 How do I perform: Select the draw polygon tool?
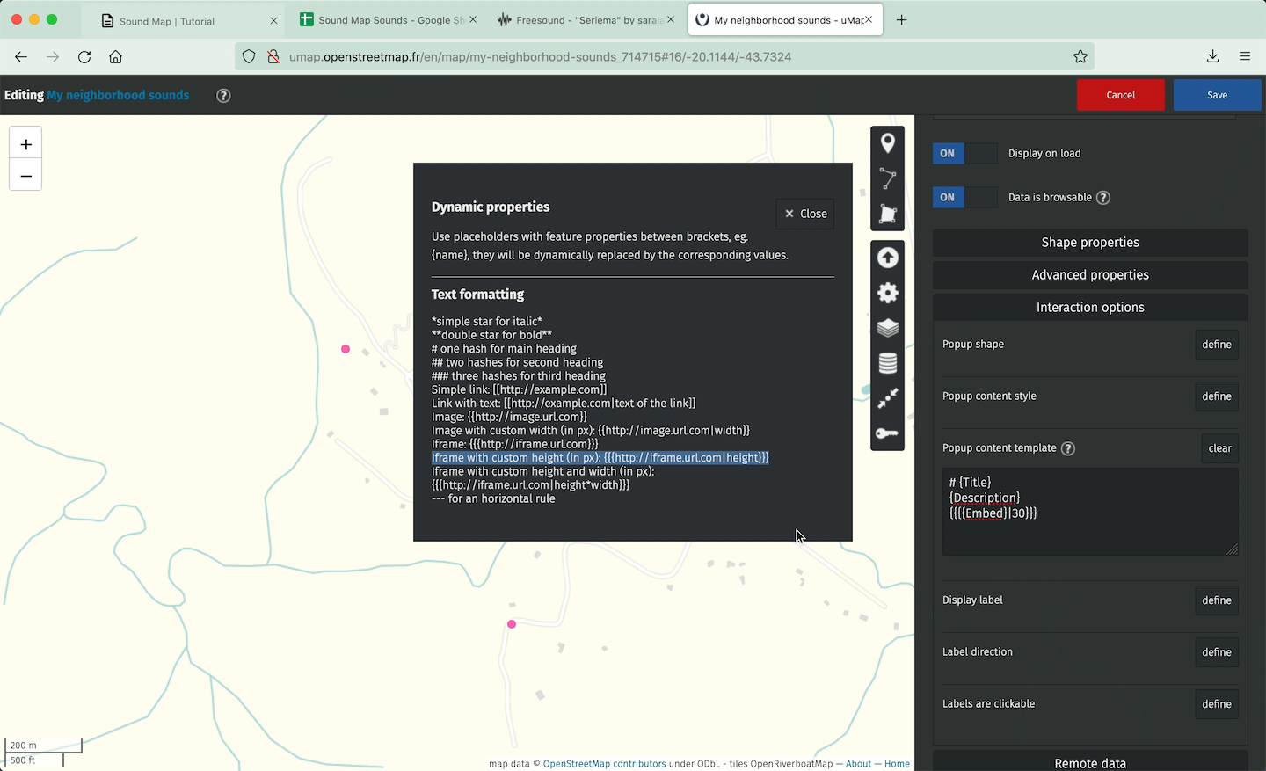pos(887,214)
